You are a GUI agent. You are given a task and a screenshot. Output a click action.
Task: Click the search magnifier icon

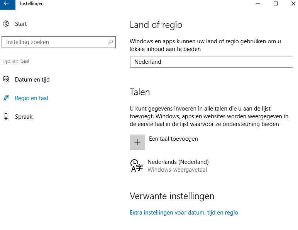point(110,42)
